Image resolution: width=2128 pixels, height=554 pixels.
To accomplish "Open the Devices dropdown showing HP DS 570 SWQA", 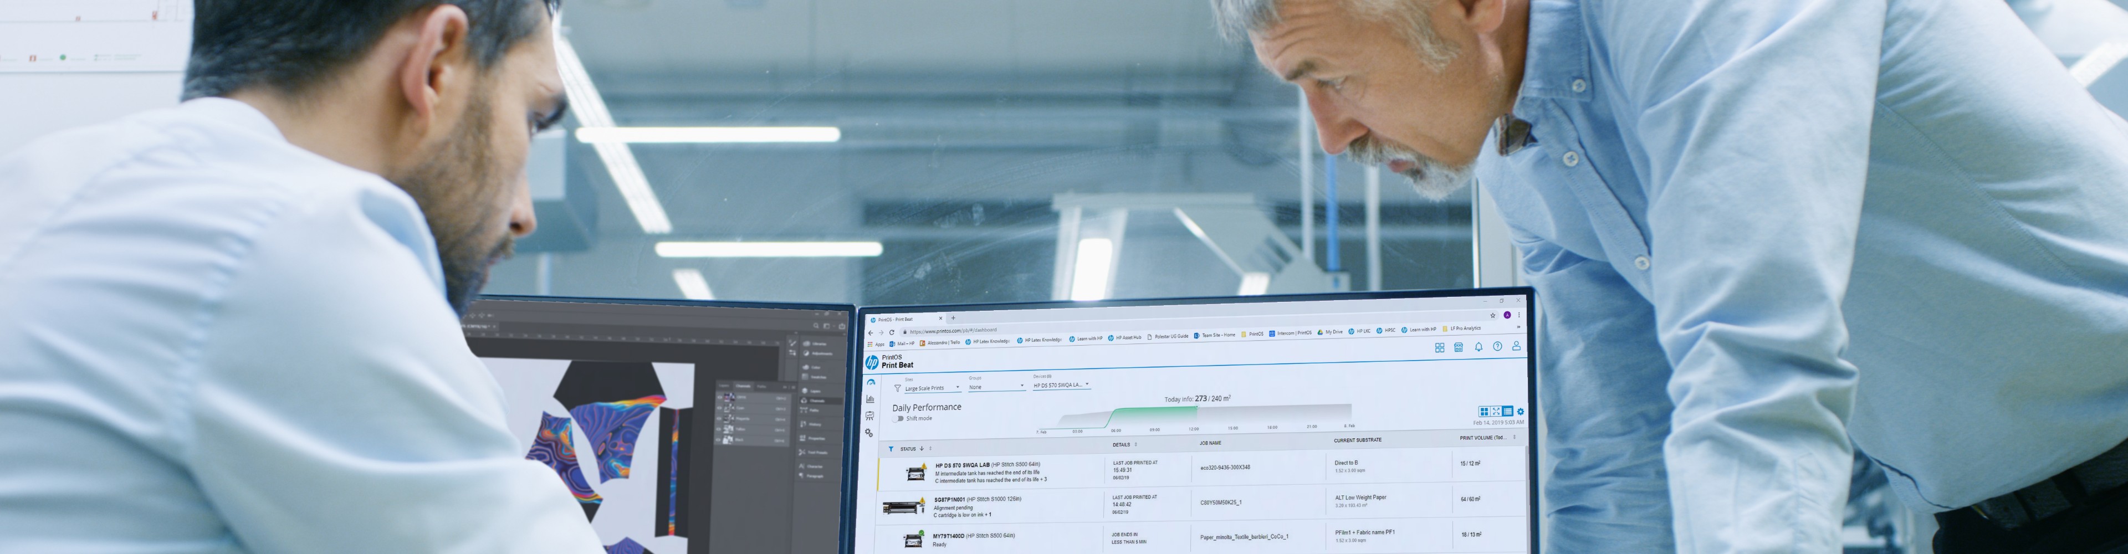I will [1062, 384].
